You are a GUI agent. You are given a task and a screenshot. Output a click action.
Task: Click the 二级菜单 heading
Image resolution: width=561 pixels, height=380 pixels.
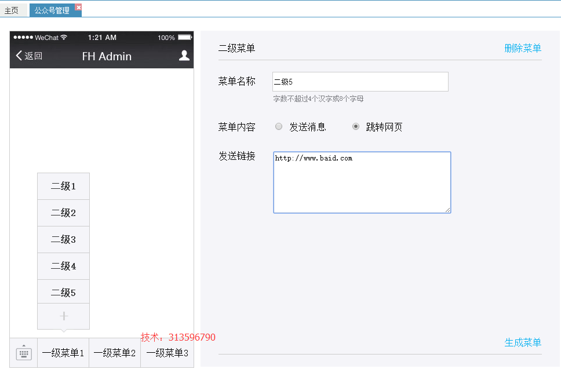(236, 48)
